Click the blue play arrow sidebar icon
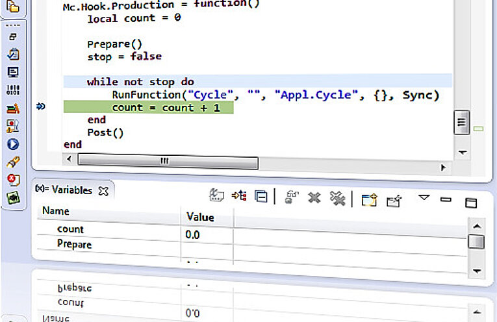This screenshot has width=497, height=322. 12,144
